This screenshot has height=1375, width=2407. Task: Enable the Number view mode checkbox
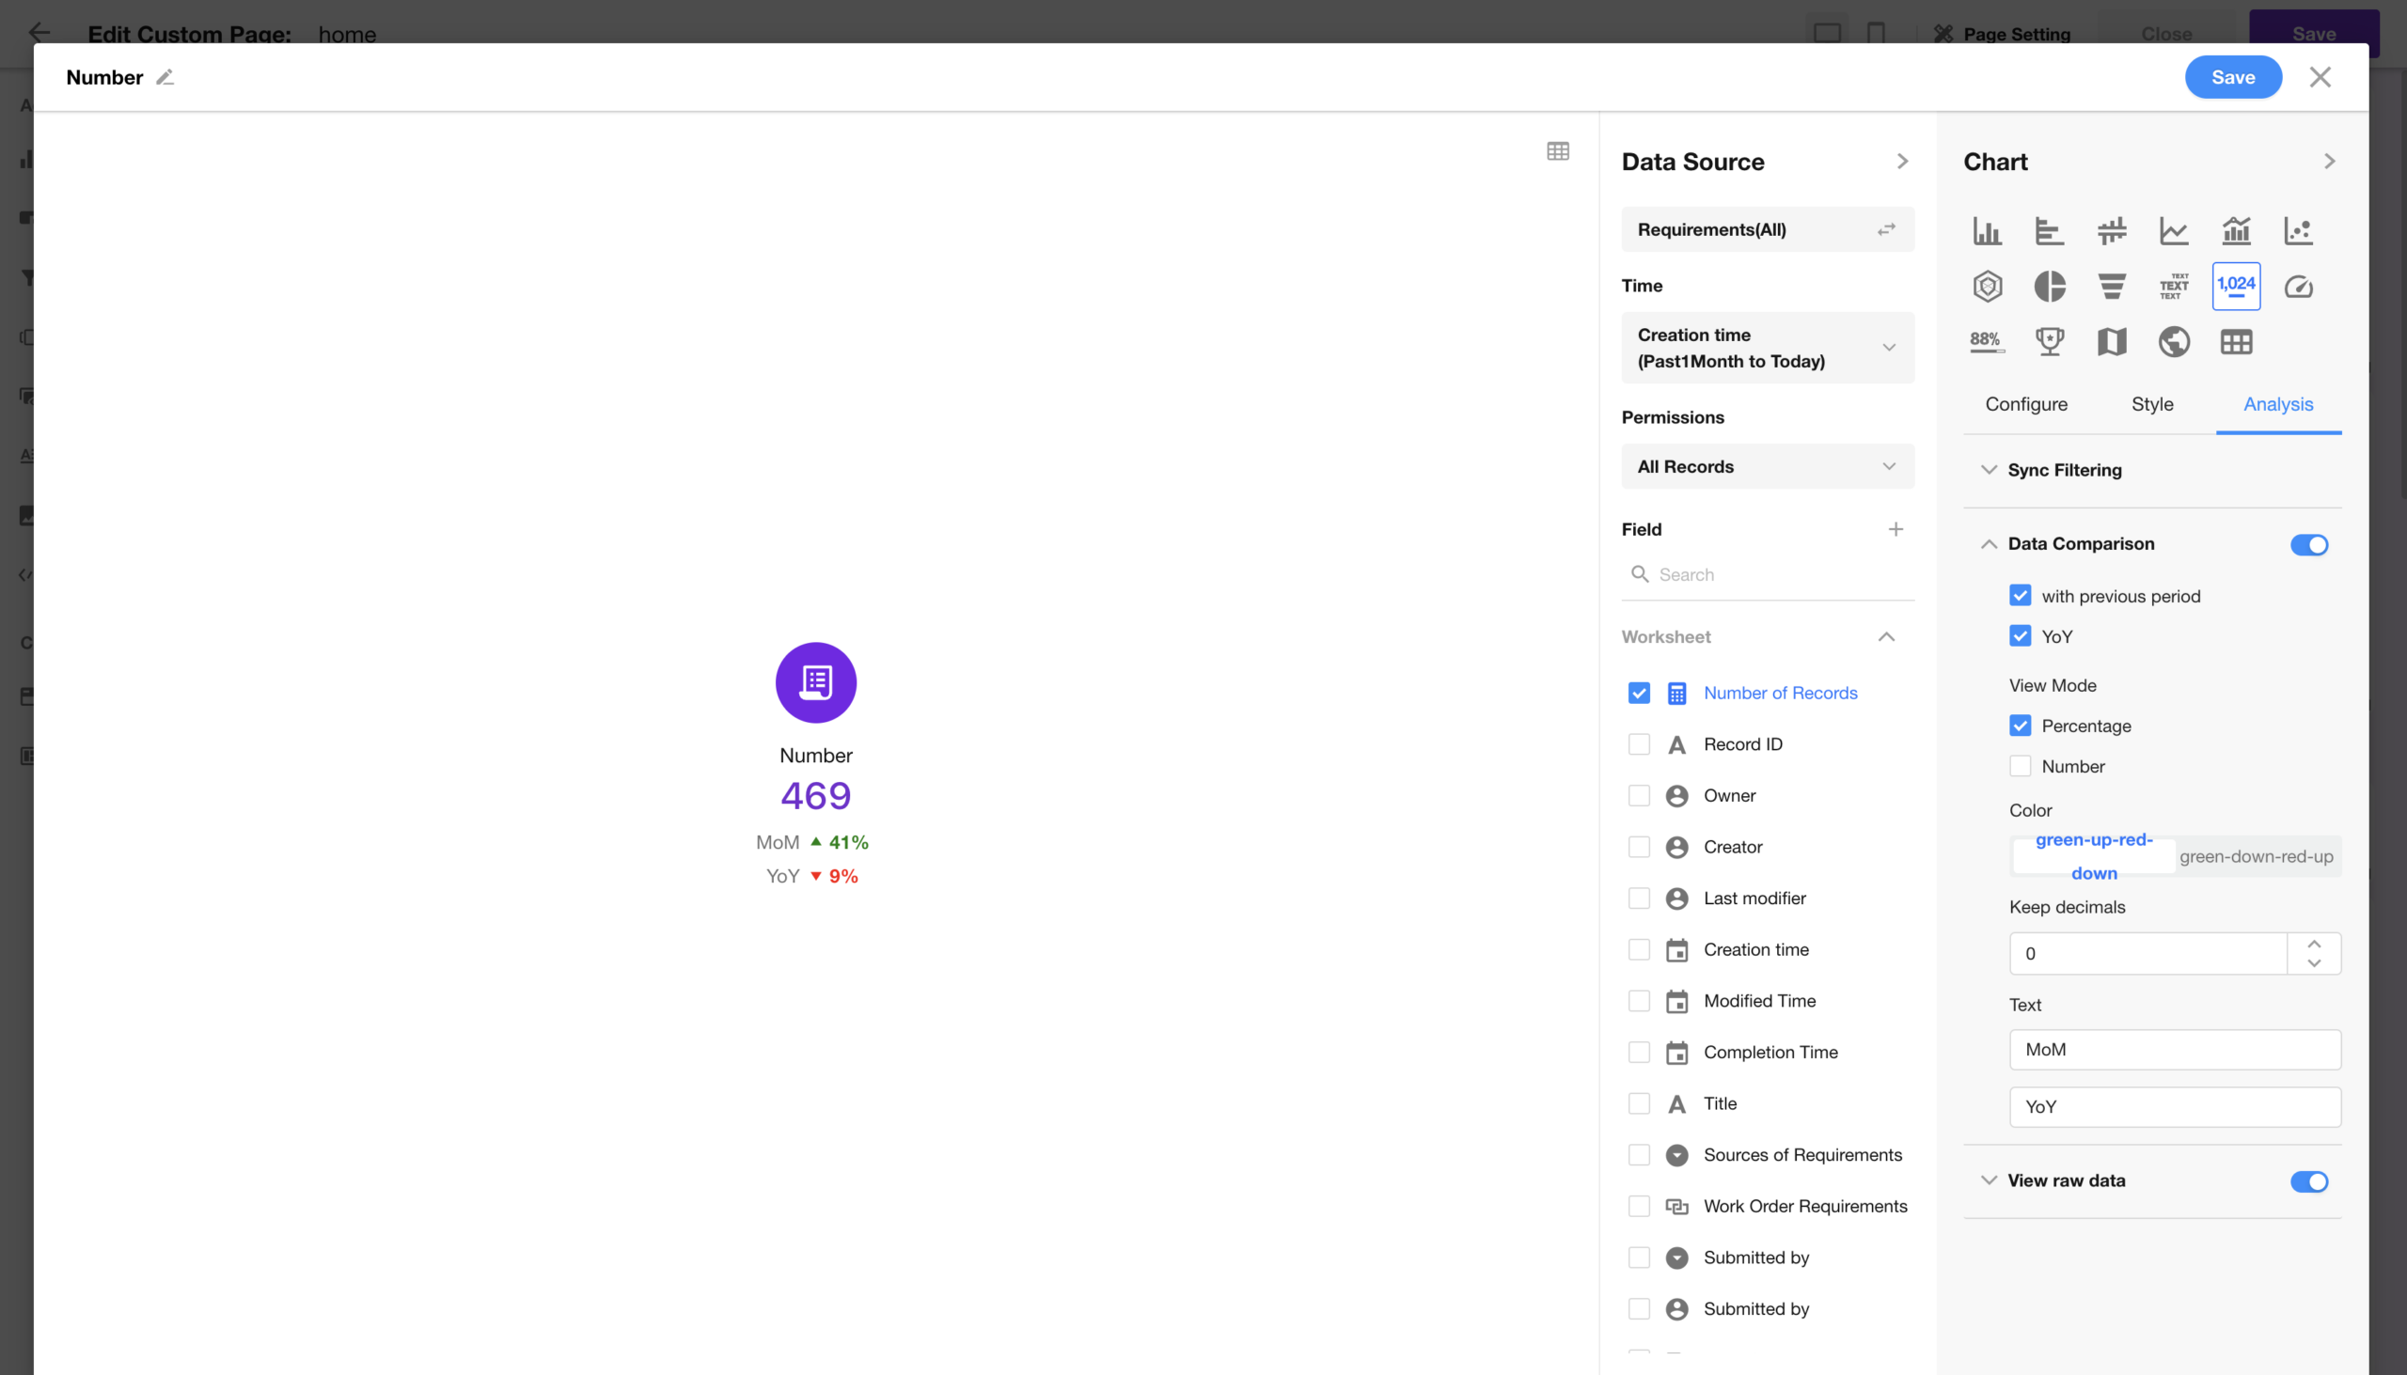click(2020, 766)
